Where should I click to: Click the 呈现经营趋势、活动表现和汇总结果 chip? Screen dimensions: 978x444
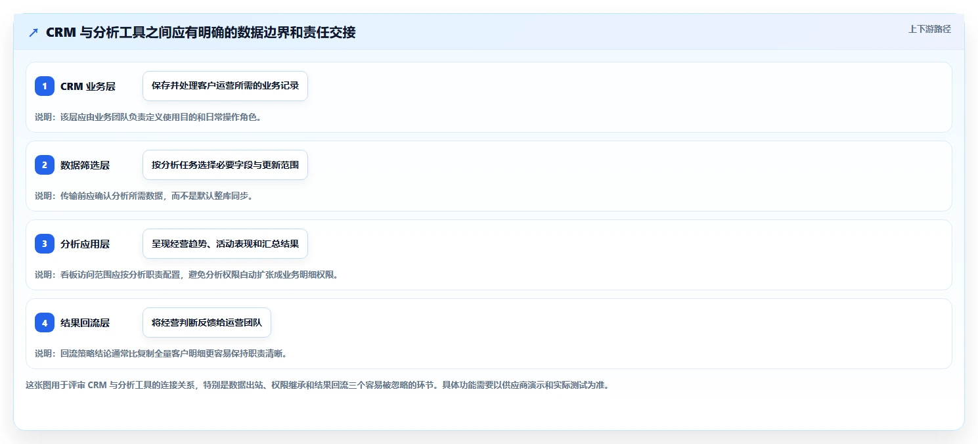(x=225, y=244)
